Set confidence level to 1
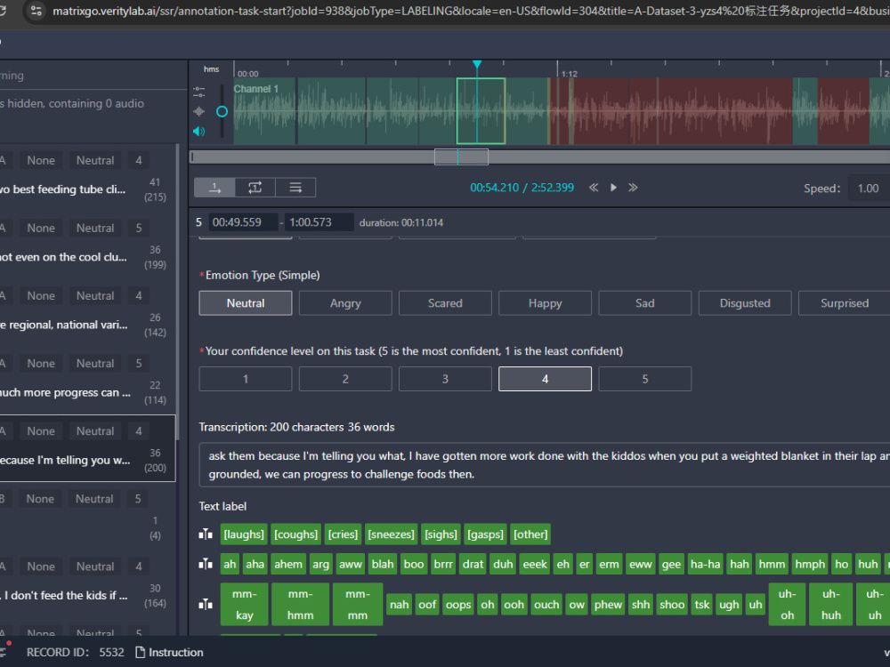890x667 pixels. coord(246,379)
